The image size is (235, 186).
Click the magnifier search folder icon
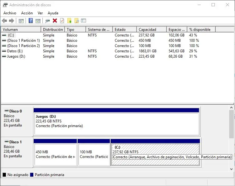click(x=76, y=21)
